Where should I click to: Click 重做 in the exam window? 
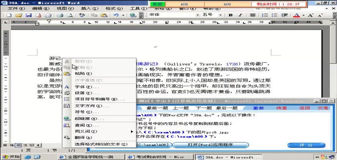258,108
